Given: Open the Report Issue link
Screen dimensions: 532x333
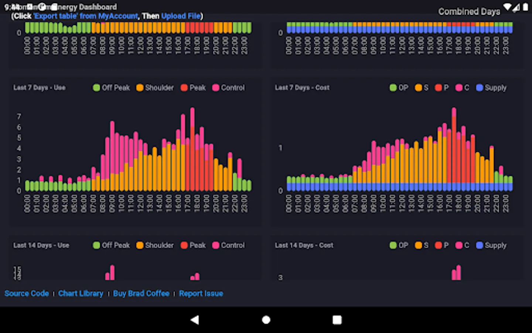Looking at the screenshot, I should click(201, 293).
